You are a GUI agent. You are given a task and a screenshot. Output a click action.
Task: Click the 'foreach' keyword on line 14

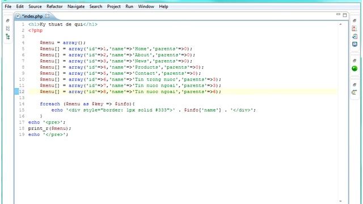coord(50,104)
